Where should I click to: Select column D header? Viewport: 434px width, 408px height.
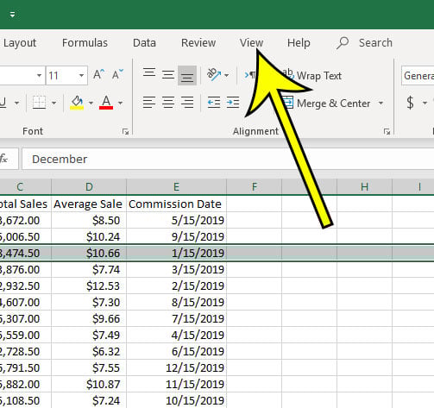coord(89,187)
